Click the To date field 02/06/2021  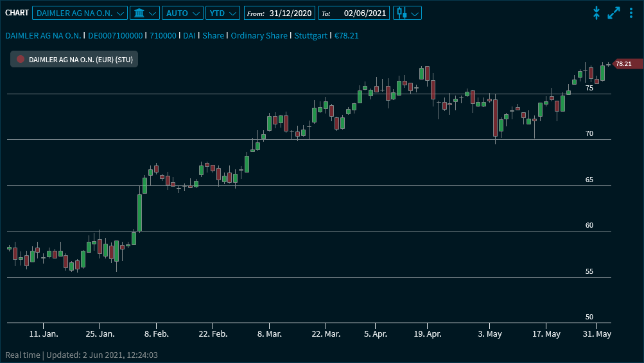[363, 13]
